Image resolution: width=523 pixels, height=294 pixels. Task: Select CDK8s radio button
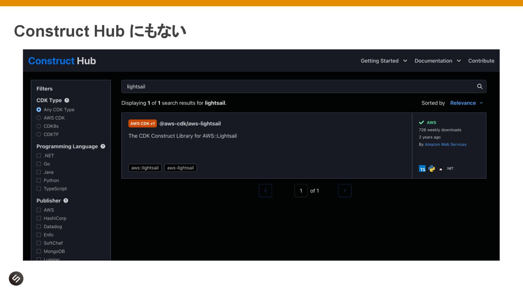pyautogui.click(x=38, y=126)
